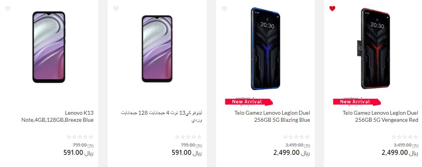Screen dimensions: 422x167
Task: View Legion Duel Blazing Blue phone picture
Action: (x=265, y=49)
